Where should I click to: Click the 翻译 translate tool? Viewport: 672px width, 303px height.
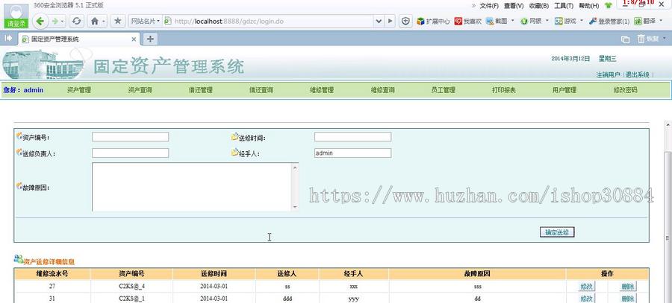(x=644, y=21)
